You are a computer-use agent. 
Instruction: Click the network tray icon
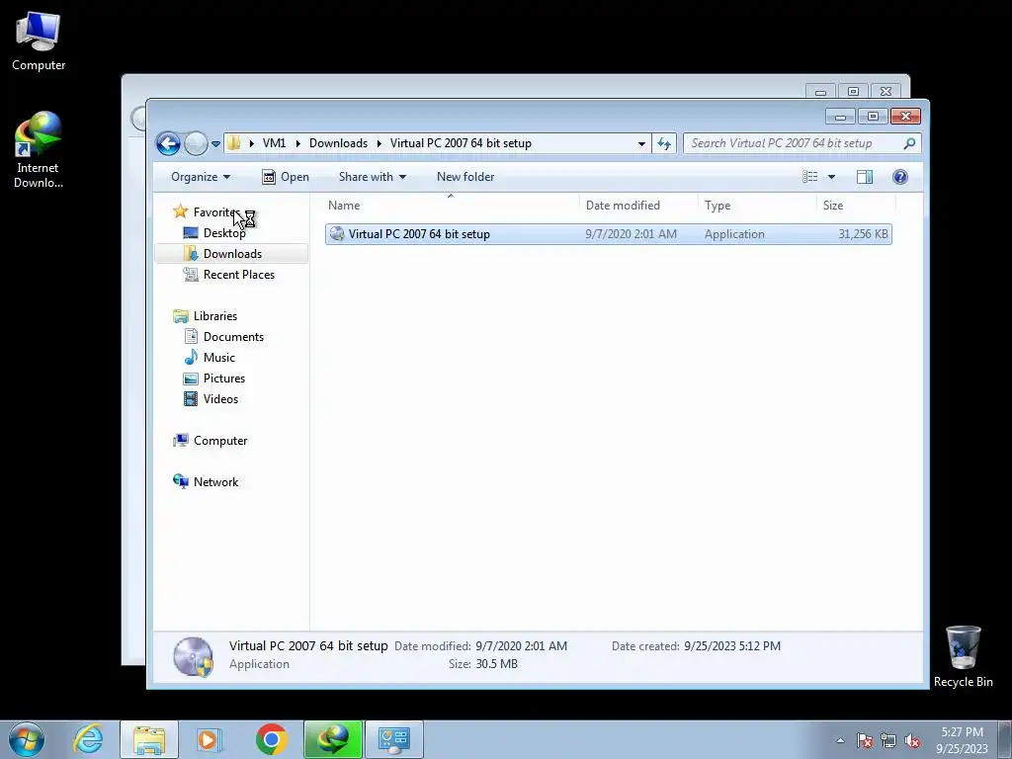[888, 740]
